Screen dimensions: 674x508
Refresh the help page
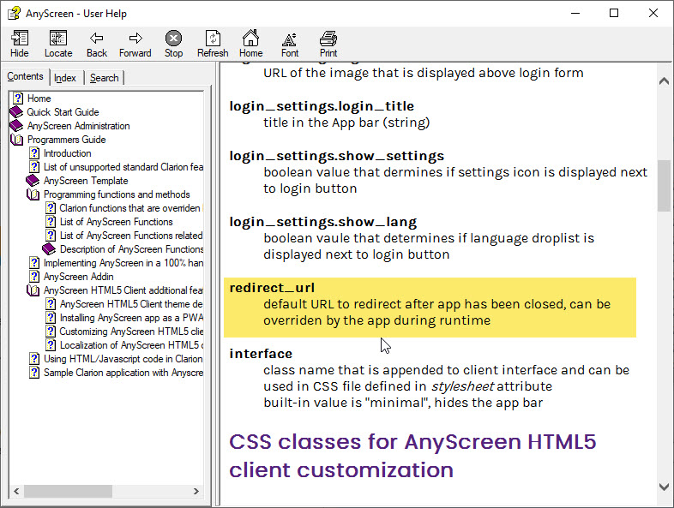[213, 44]
